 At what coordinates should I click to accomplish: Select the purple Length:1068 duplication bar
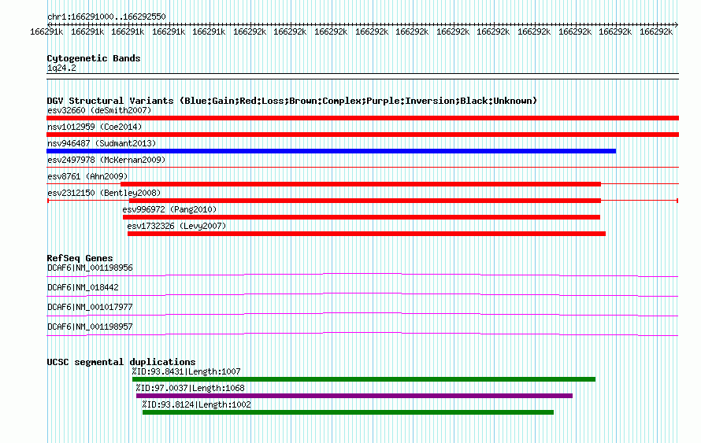[x=354, y=396]
